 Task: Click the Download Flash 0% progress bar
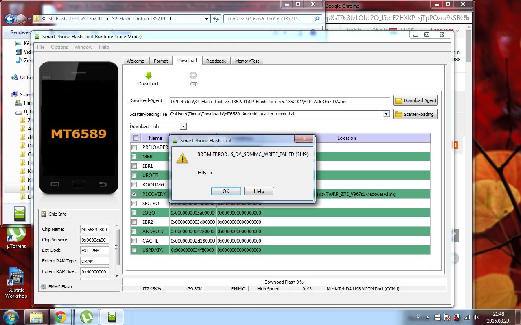tap(284, 282)
